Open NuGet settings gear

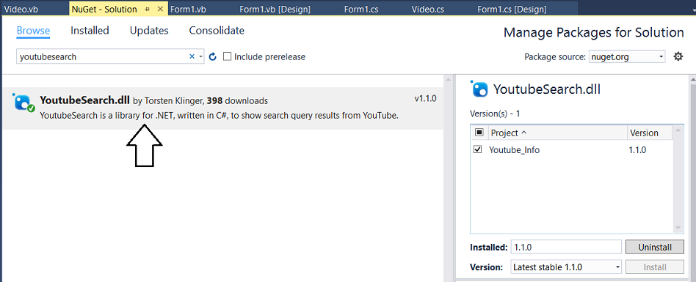[678, 56]
